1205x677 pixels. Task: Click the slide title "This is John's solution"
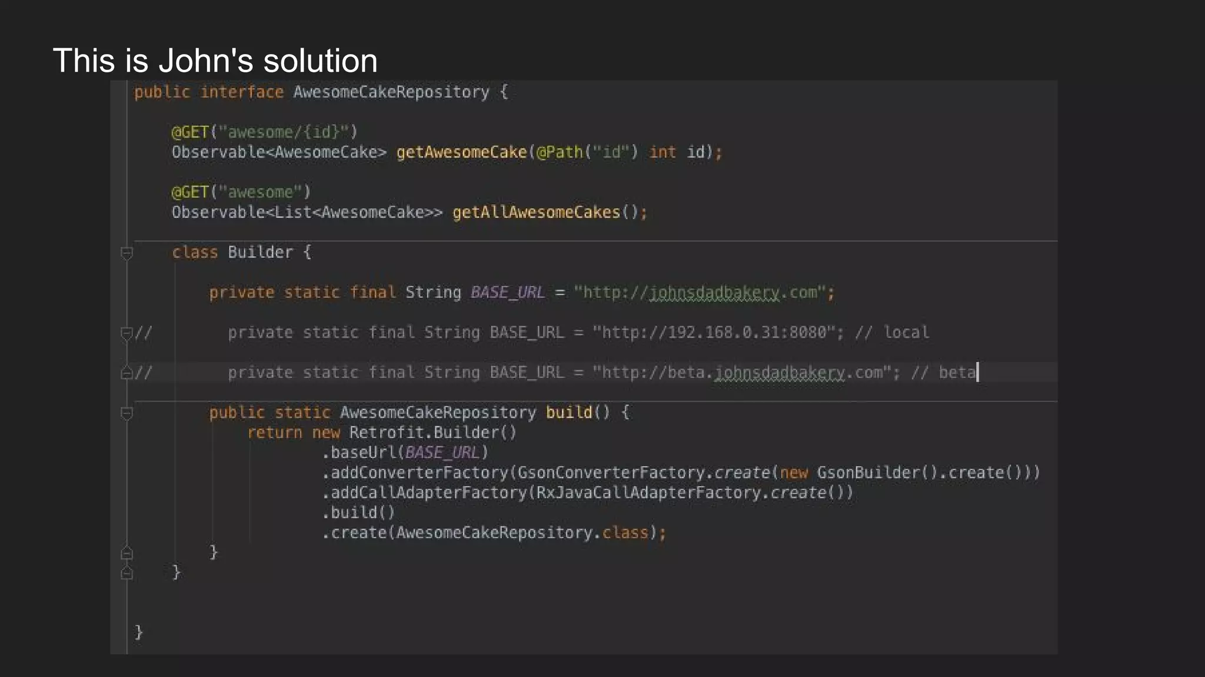tap(215, 61)
